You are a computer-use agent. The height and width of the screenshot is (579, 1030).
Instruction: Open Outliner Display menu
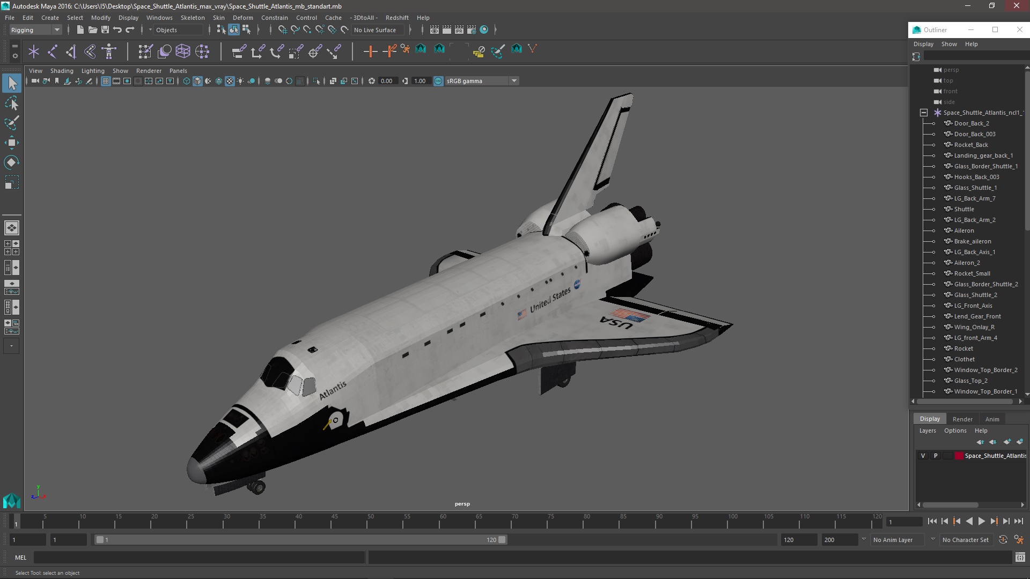click(923, 44)
